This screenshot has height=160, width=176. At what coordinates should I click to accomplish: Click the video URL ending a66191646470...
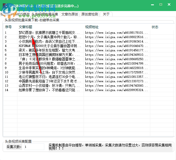116,46
